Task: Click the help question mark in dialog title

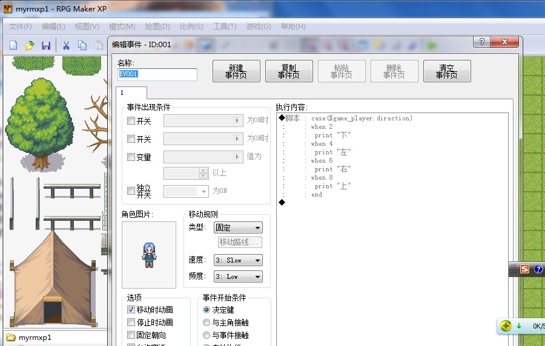Action: 482,42
